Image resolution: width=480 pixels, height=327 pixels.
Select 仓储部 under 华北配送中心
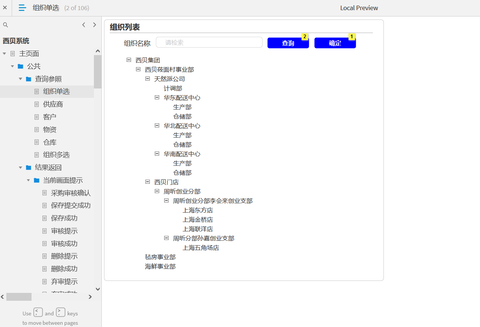[x=182, y=145]
